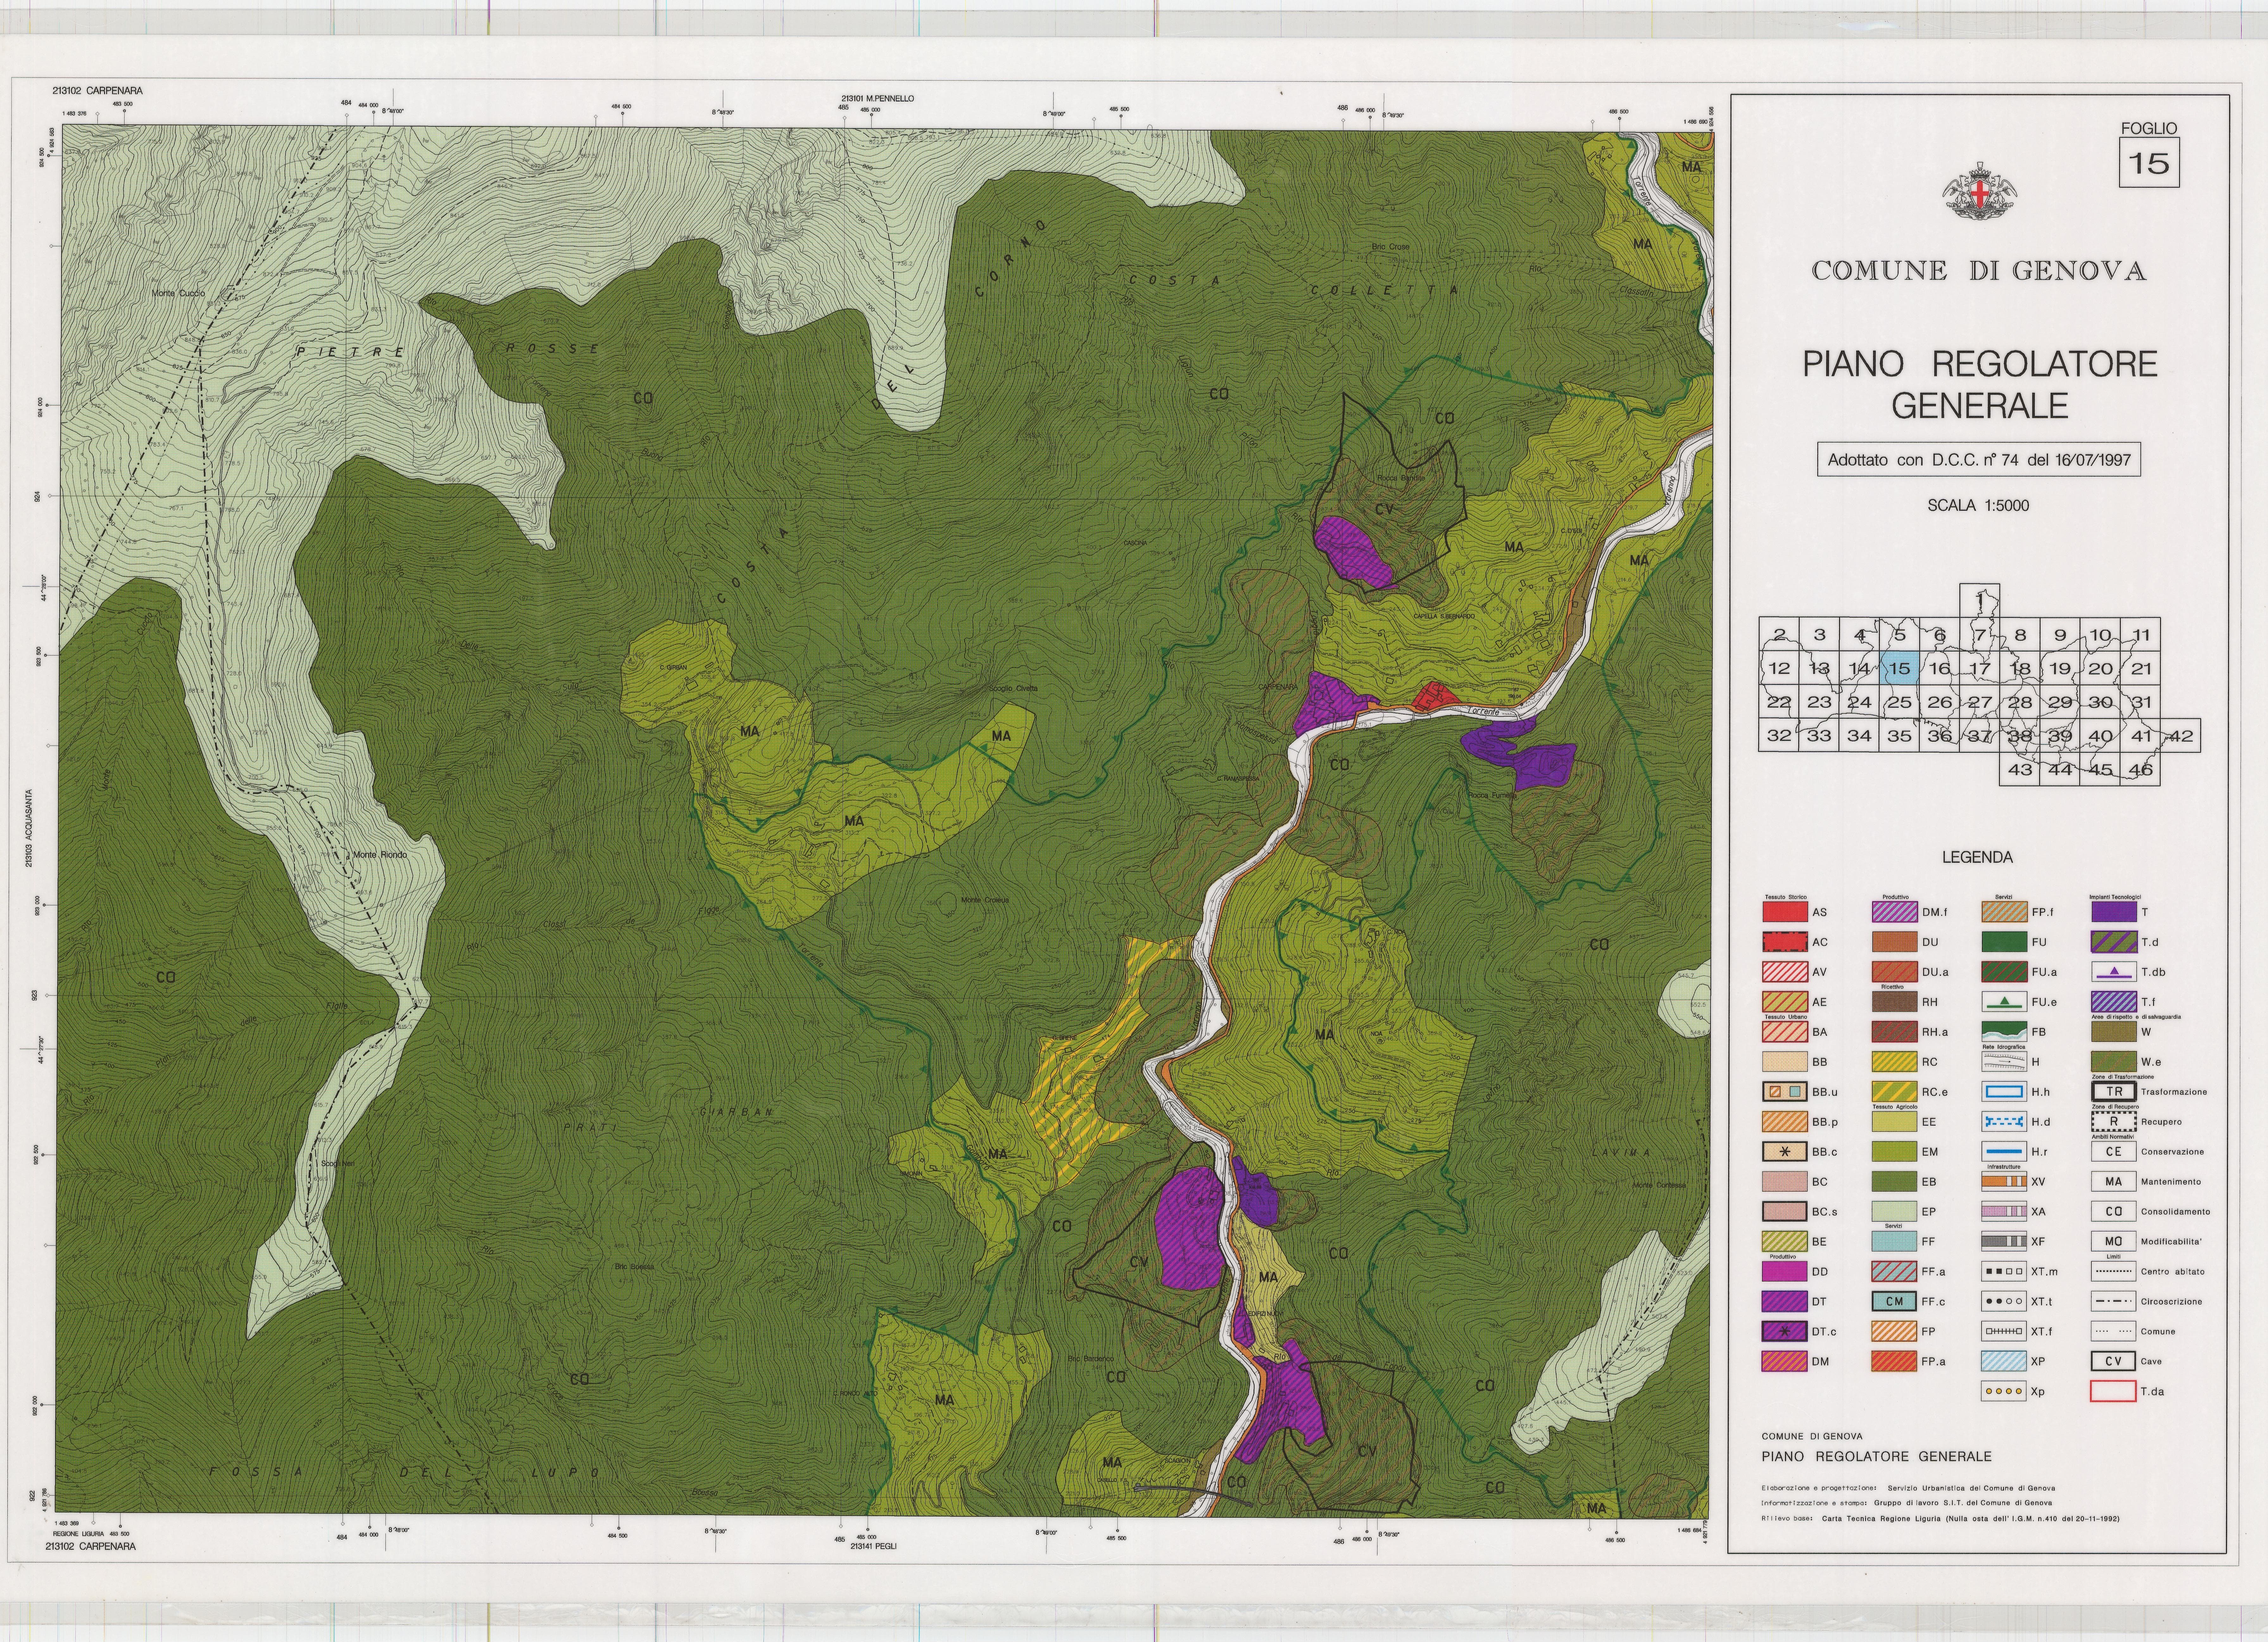Viewport: 2268px width, 1642px height.
Task: Click the MO Modificabilita' legend box
Action: pyautogui.click(x=2114, y=1242)
